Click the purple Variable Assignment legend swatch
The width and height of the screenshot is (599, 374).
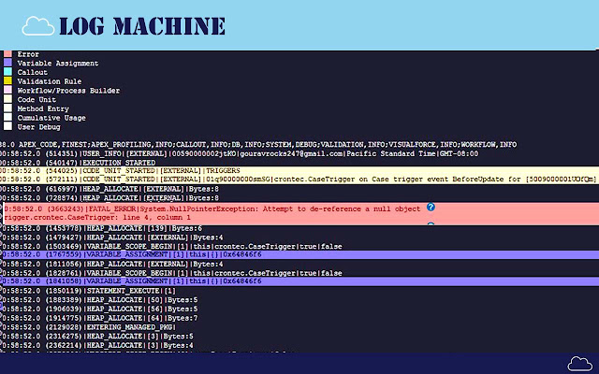(7, 63)
